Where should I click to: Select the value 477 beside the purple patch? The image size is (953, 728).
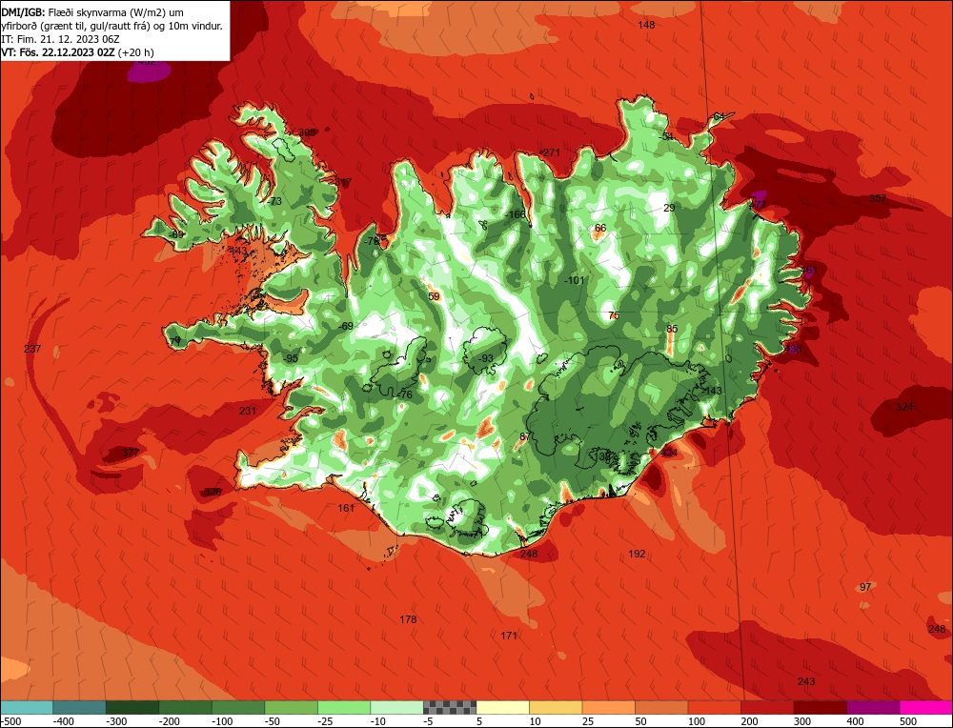pyautogui.click(x=758, y=205)
